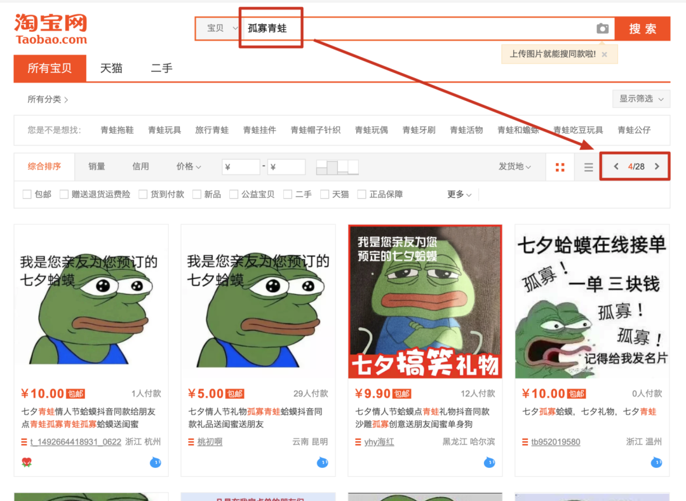Open title 七夕孤寡蛤蟆，七夕礼物
Image resolution: width=686 pixels, height=501 pixels.
tap(589, 411)
